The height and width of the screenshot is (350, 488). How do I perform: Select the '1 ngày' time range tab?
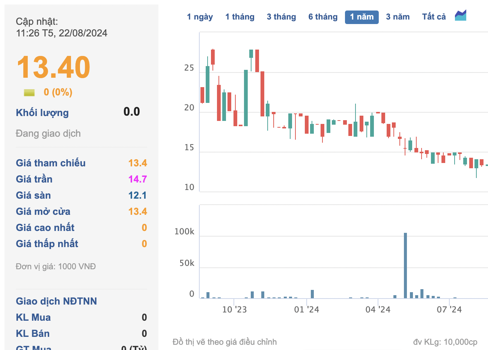click(x=200, y=17)
